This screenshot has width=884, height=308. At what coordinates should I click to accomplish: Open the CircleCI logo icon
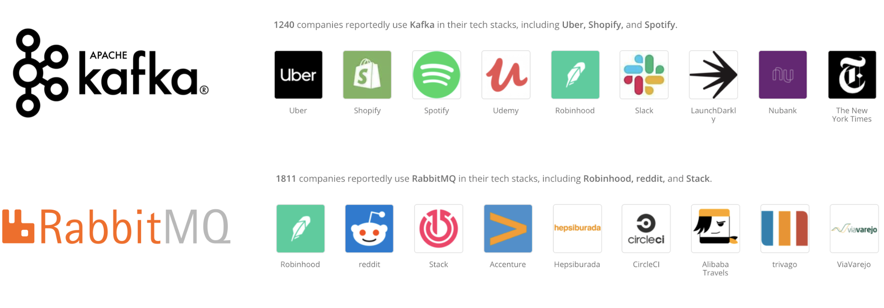pos(646,229)
